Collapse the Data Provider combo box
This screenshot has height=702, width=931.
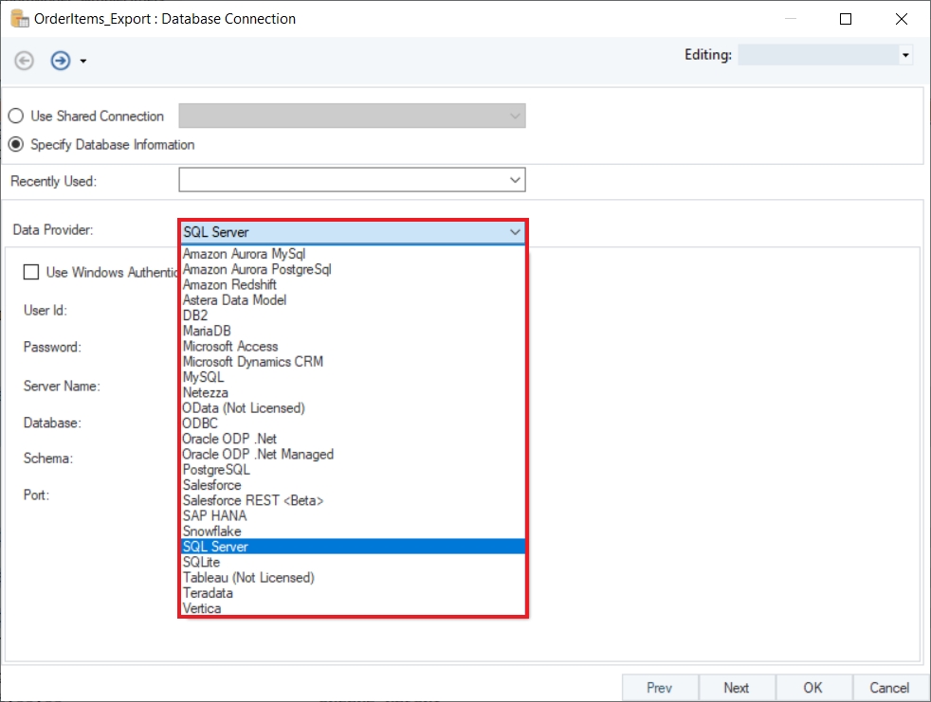coord(515,232)
